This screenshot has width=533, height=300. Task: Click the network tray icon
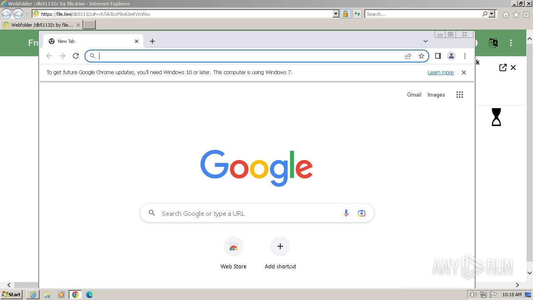483,295
